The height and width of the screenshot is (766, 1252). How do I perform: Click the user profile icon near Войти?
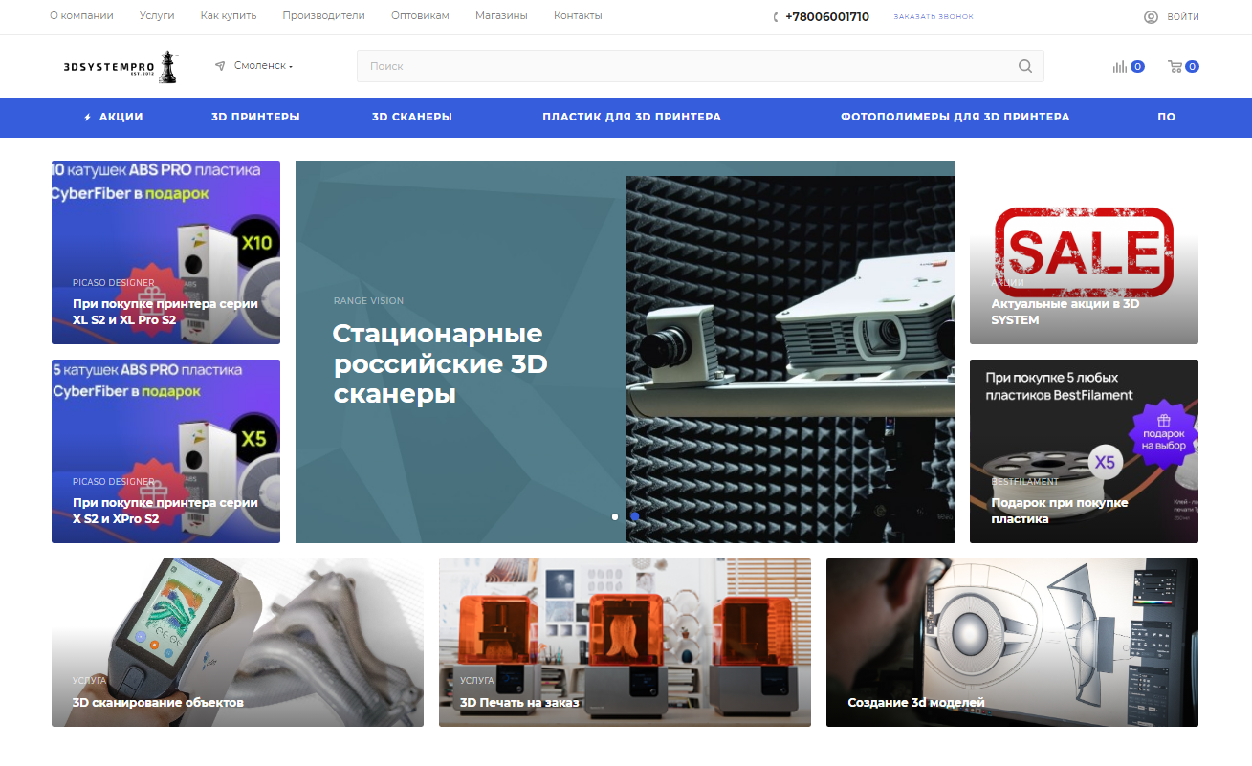tap(1151, 16)
